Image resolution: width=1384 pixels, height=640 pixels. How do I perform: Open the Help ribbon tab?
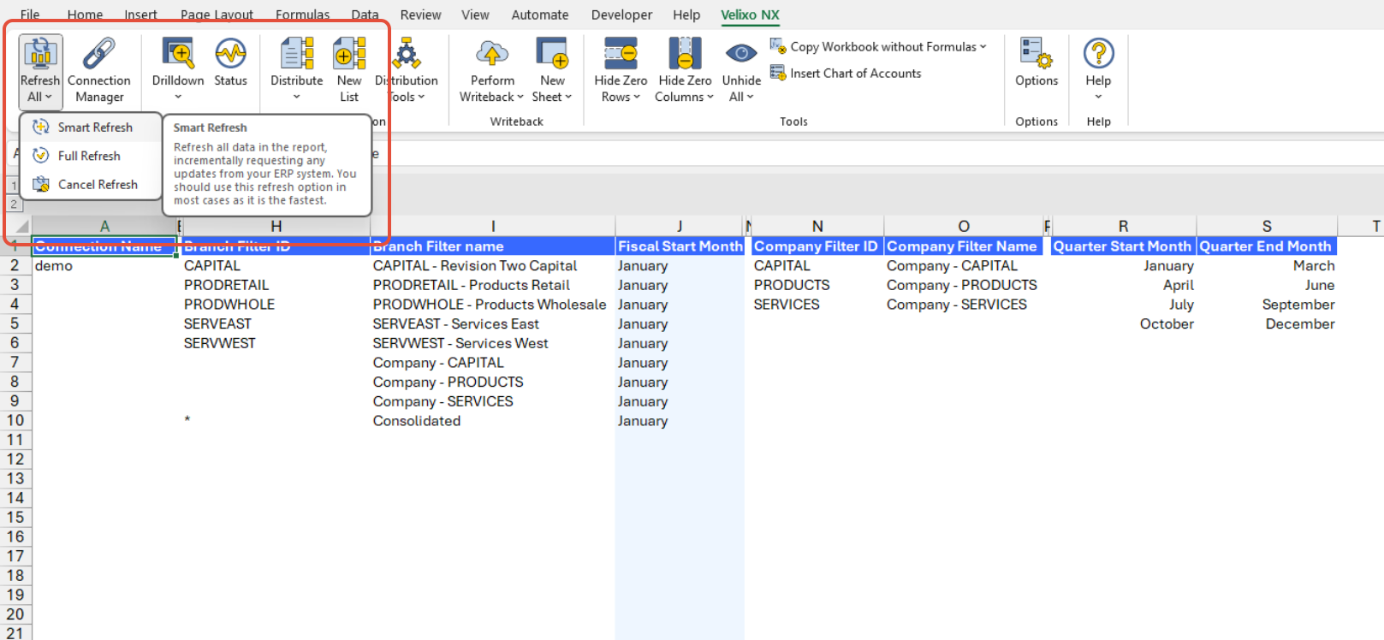click(686, 15)
